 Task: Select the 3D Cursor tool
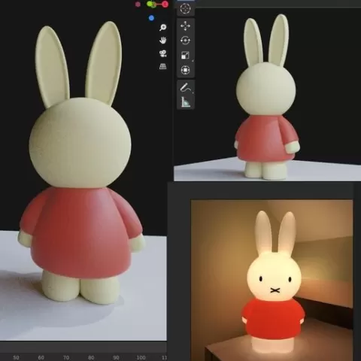coord(185,8)
